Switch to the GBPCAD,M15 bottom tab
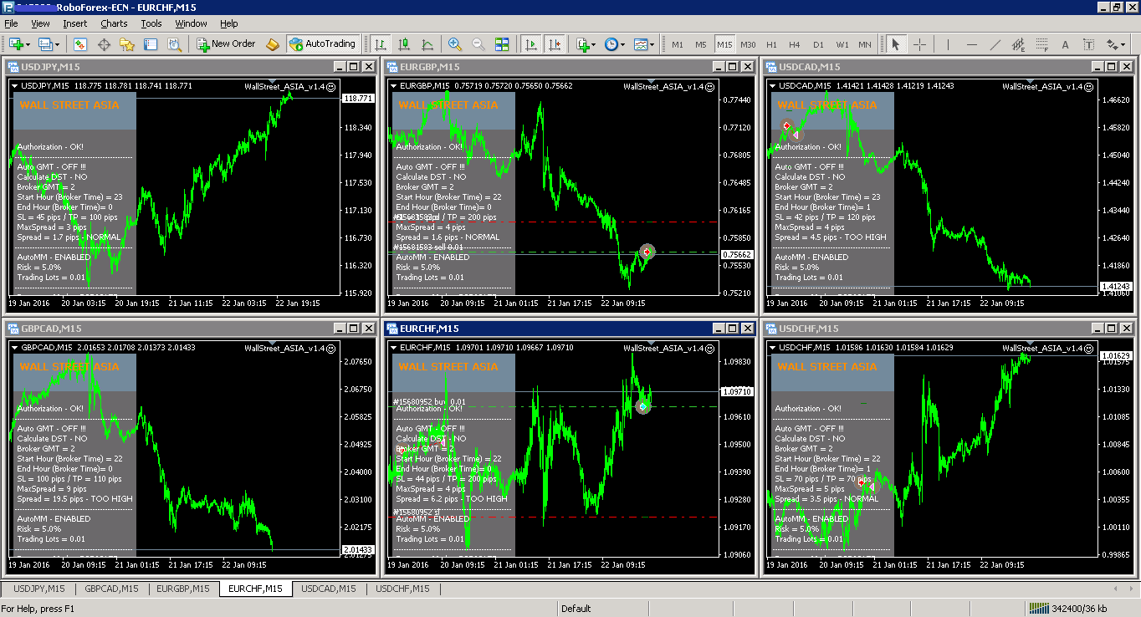The height and width of the screenshot is (617, 1141). [x=112, y=589]
